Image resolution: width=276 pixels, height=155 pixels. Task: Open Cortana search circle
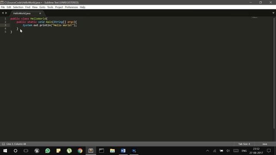(x=16, y=151)
